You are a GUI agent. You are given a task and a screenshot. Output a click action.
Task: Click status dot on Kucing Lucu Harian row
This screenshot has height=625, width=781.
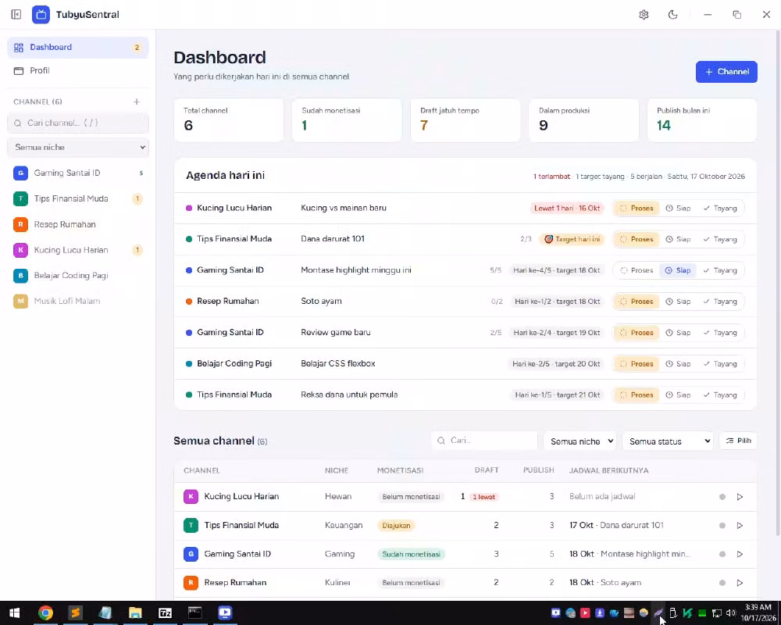pos(722,497)
